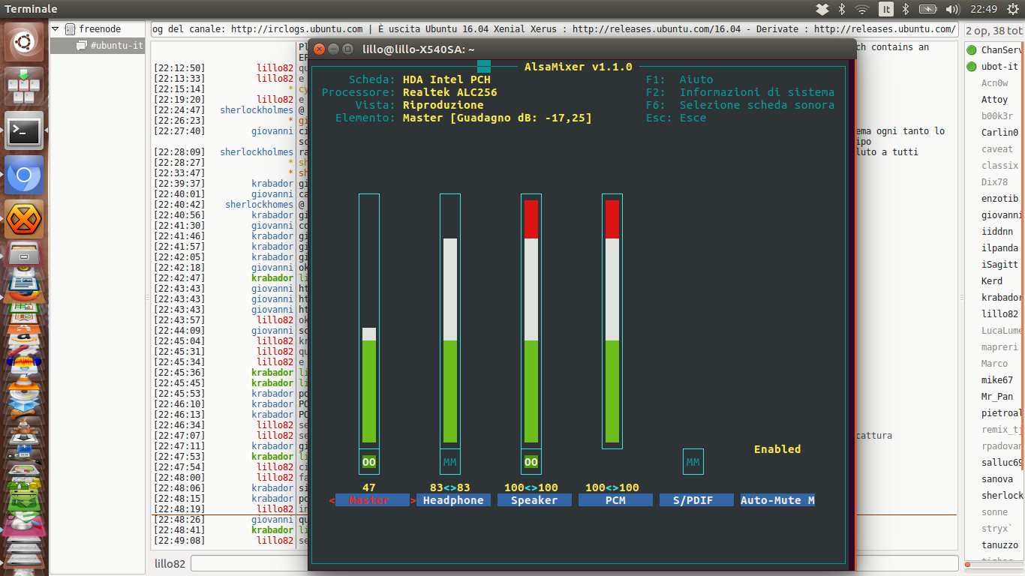Click the XChat message input field

point(575,564)
